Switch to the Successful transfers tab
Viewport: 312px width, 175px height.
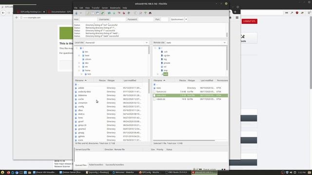pyautogui.click(x=115, y=165)
